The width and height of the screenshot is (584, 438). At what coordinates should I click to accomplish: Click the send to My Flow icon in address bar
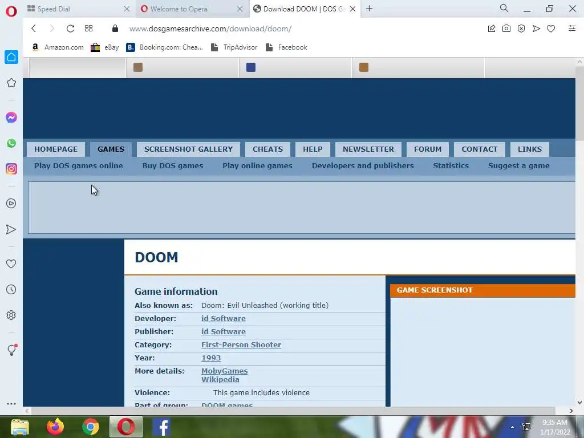[536, 29]
